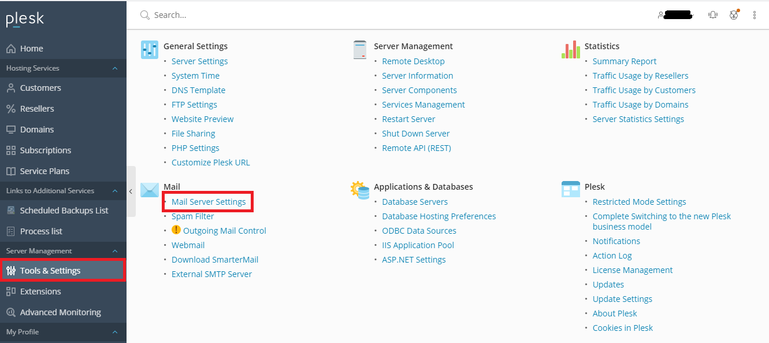The image size is (769, 343).
Task: Click the Resellers percent icon
Action: pyautogui.click(x=10, y=109)
